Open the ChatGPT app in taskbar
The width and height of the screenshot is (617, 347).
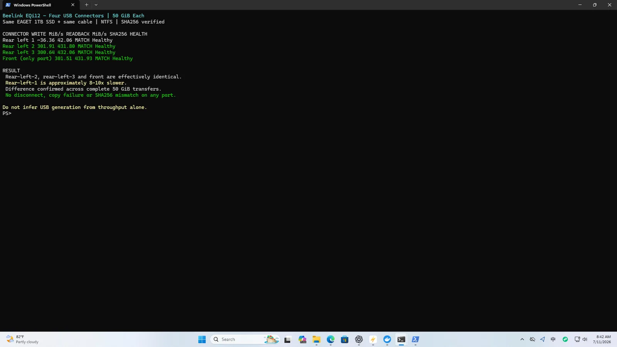tap(359, 339)
